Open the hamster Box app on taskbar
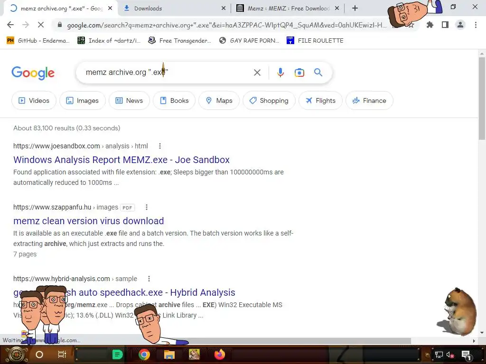Image resolution: width=486 pixels, height=364 pixels. coord(194,355)
